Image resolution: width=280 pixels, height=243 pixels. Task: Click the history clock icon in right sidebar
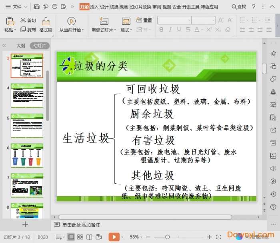273,194
